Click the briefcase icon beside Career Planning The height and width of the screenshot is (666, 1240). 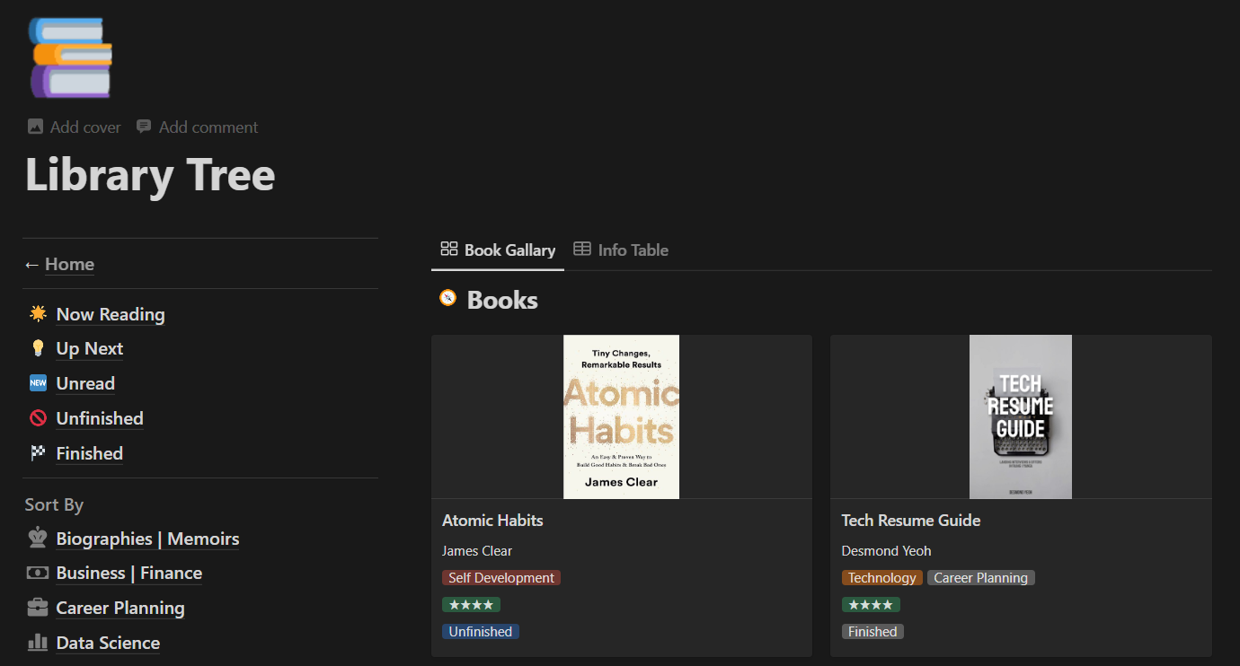pos(38,608)
